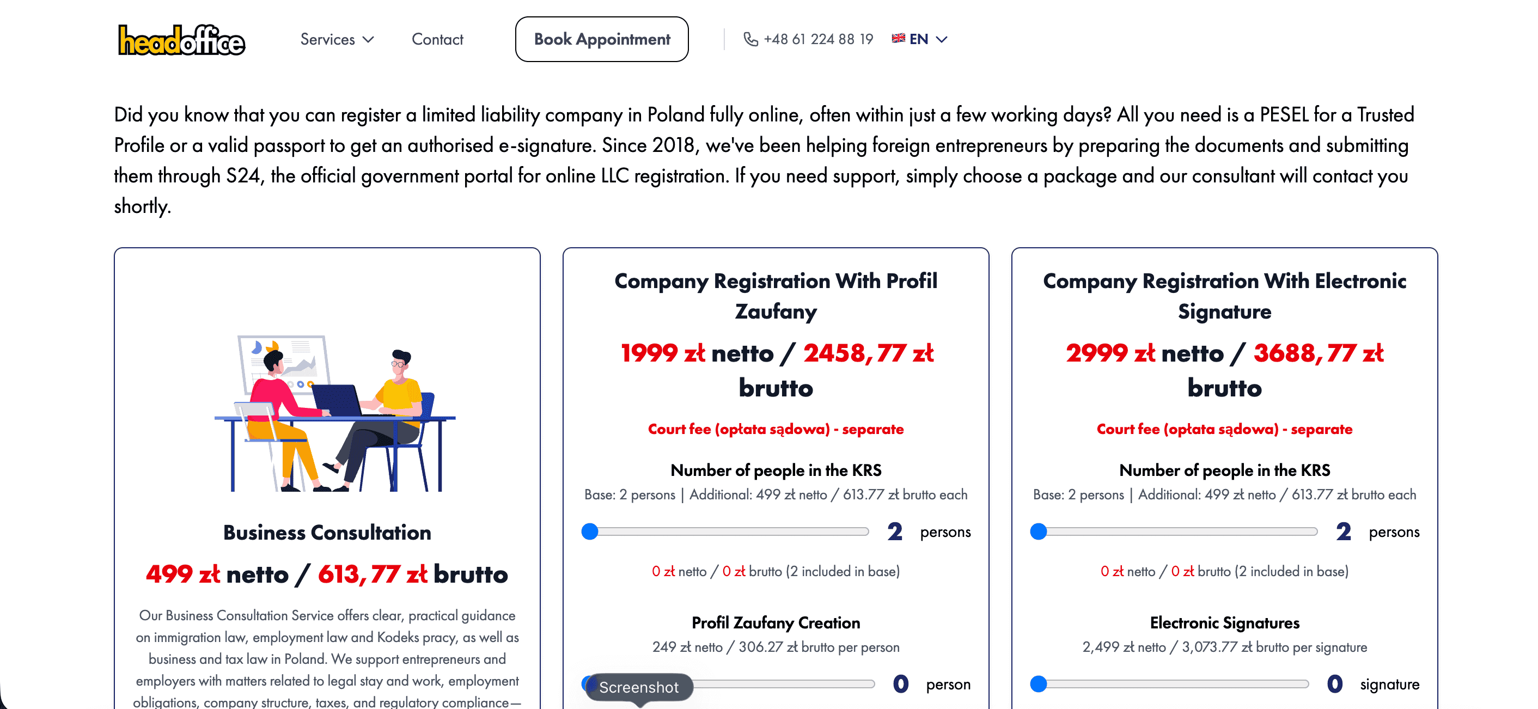Click the Profil Zaufany KRS people slider handle
The height and width of the screenshot is (709, 1538).
click(x=590, y=531)
